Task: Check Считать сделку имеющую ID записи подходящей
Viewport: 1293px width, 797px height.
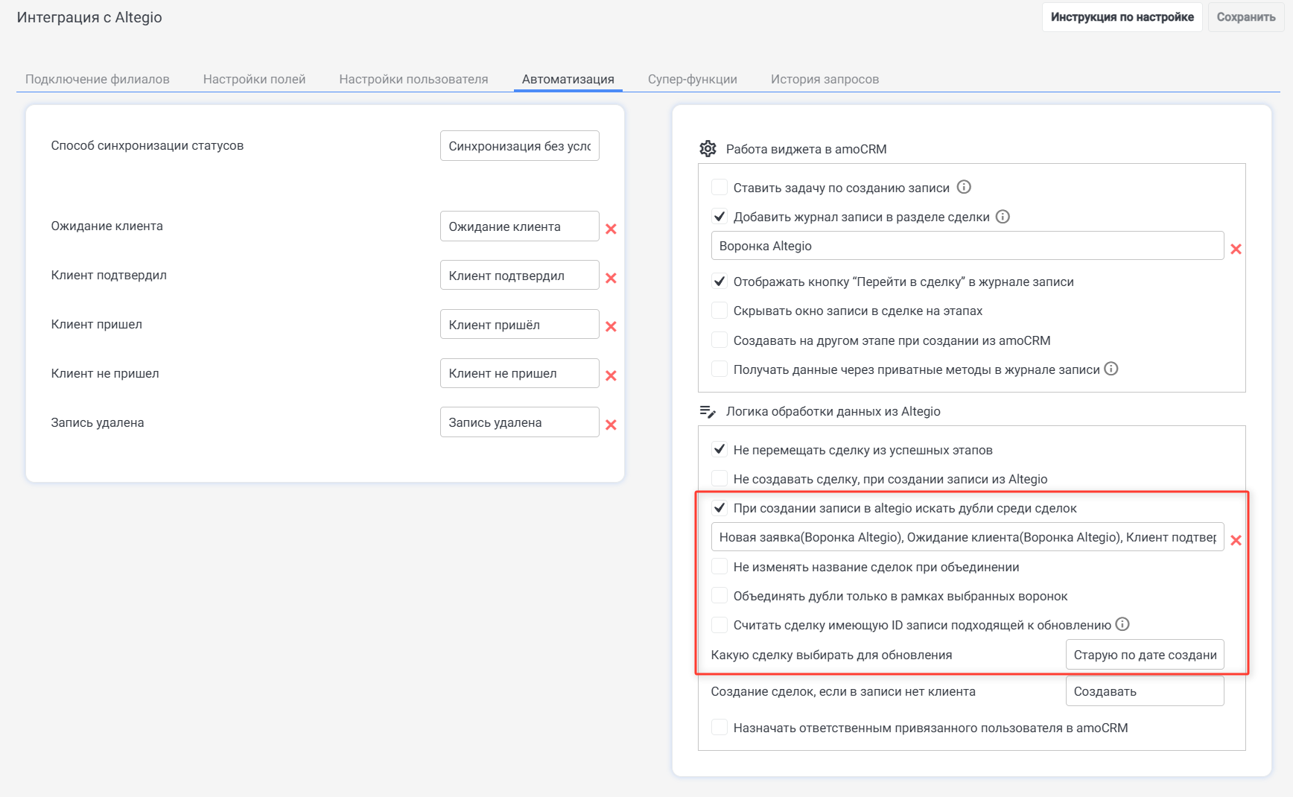Action: click(x=719, y=625)
